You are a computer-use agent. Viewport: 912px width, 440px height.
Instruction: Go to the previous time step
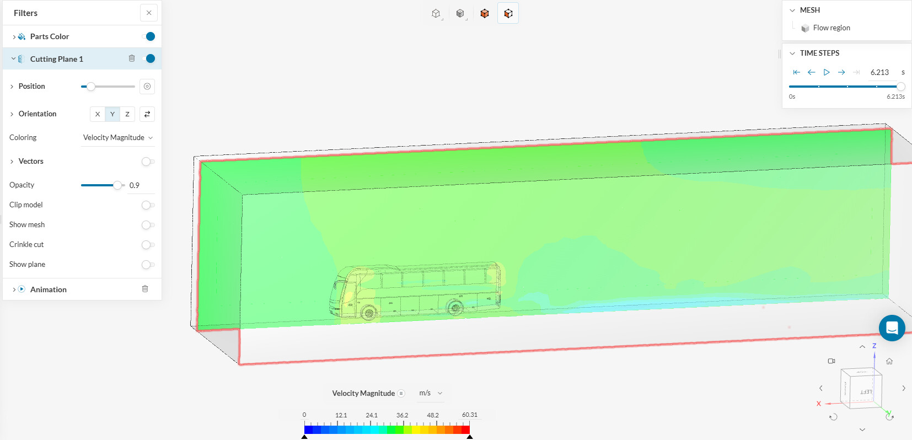click(x=811, y=72)
